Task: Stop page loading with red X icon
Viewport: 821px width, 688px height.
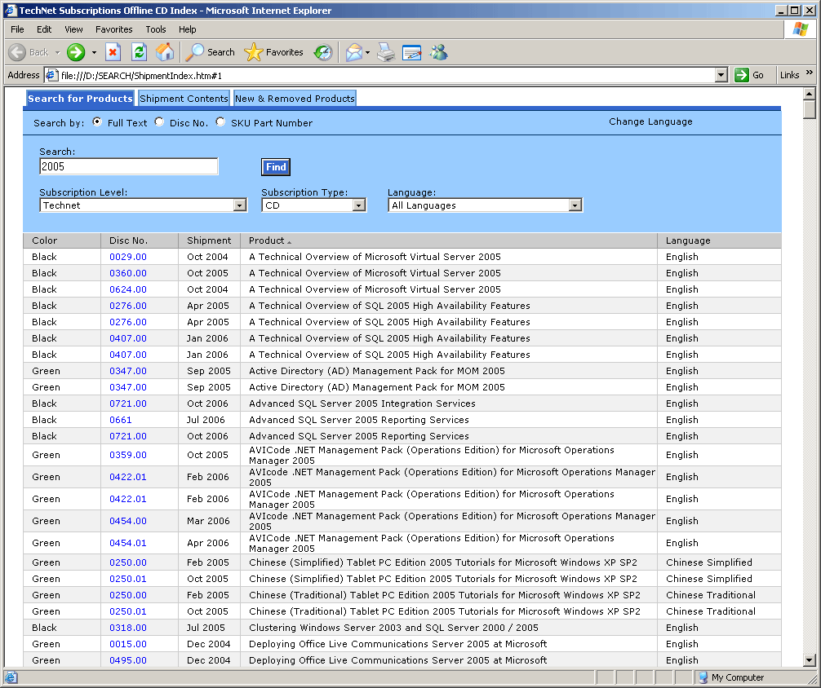Action: (x=113, y=52)
